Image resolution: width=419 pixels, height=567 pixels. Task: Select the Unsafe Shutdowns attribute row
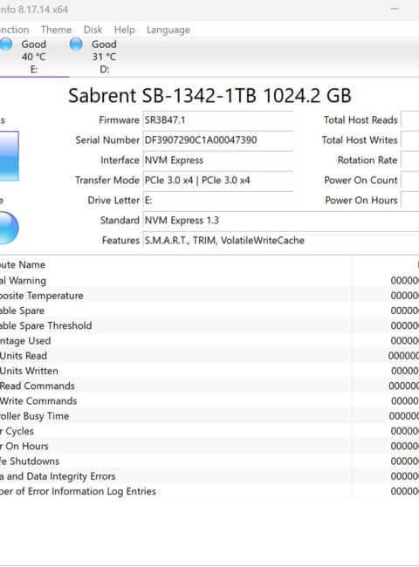tap(209, 461)
